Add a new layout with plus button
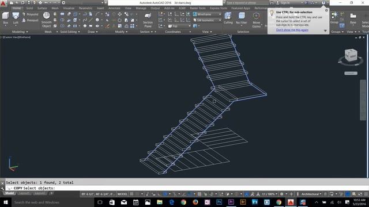 coord(51,193)
